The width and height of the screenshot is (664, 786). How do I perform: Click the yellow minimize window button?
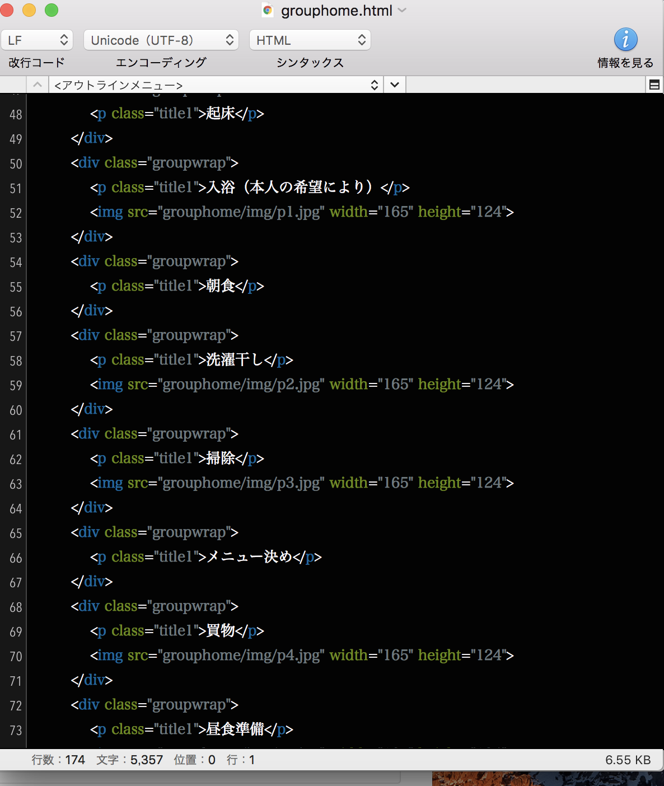click(29, 10)
